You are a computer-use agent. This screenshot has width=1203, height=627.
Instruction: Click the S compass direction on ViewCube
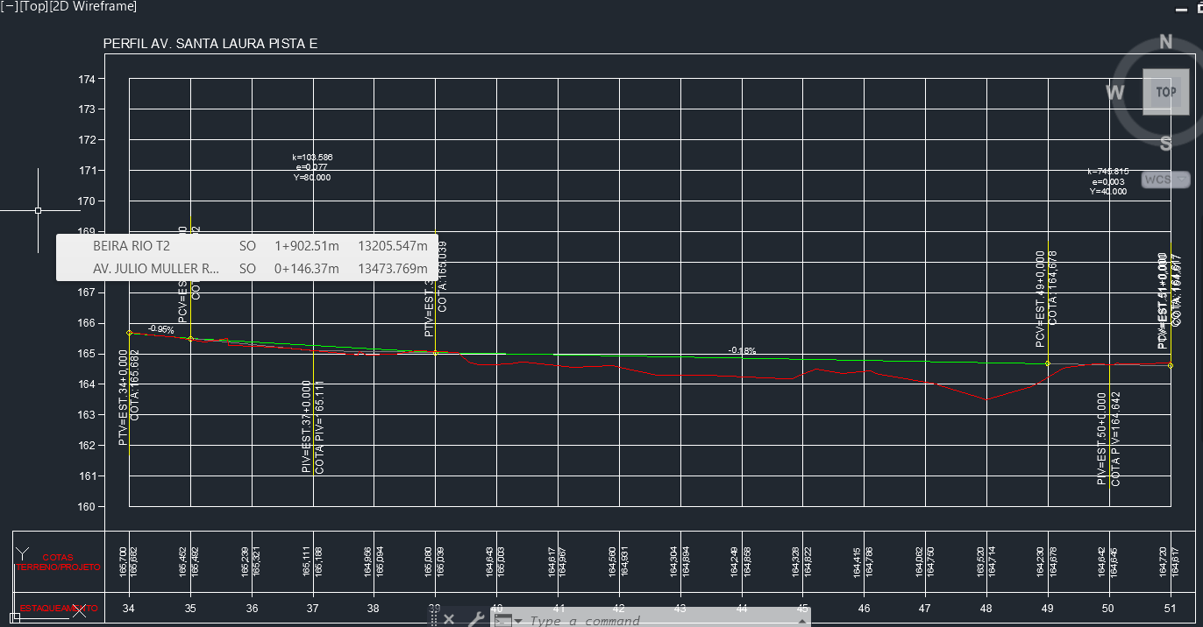(1165, 144)
